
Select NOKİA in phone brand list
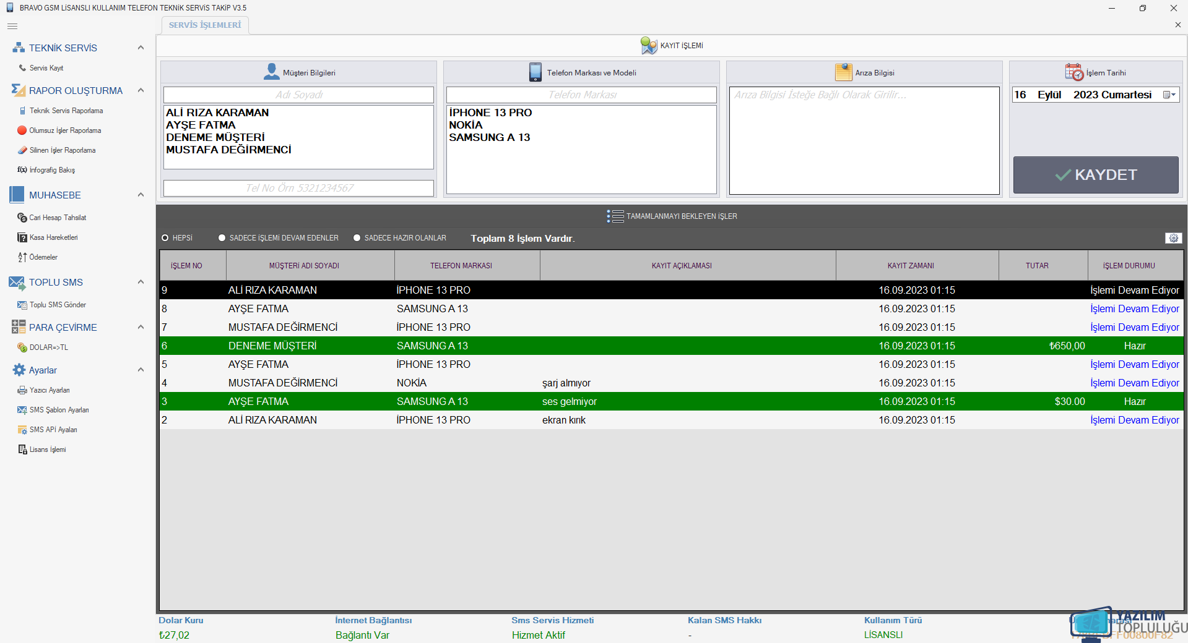[466, 125]
